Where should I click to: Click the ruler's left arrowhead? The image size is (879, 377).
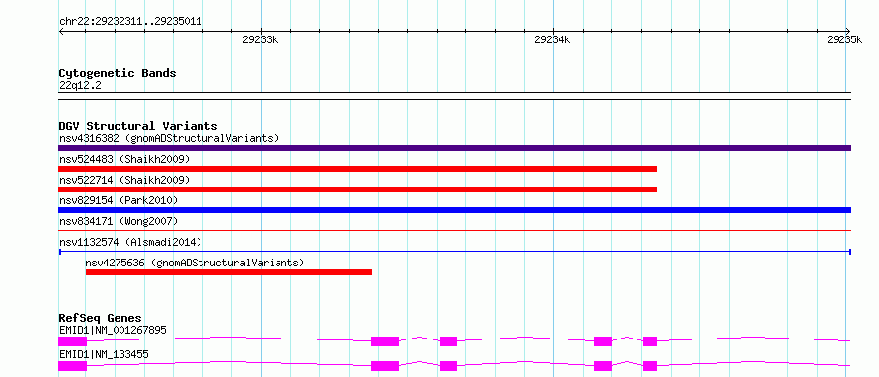pyautogui.click(x=61, y=31)
